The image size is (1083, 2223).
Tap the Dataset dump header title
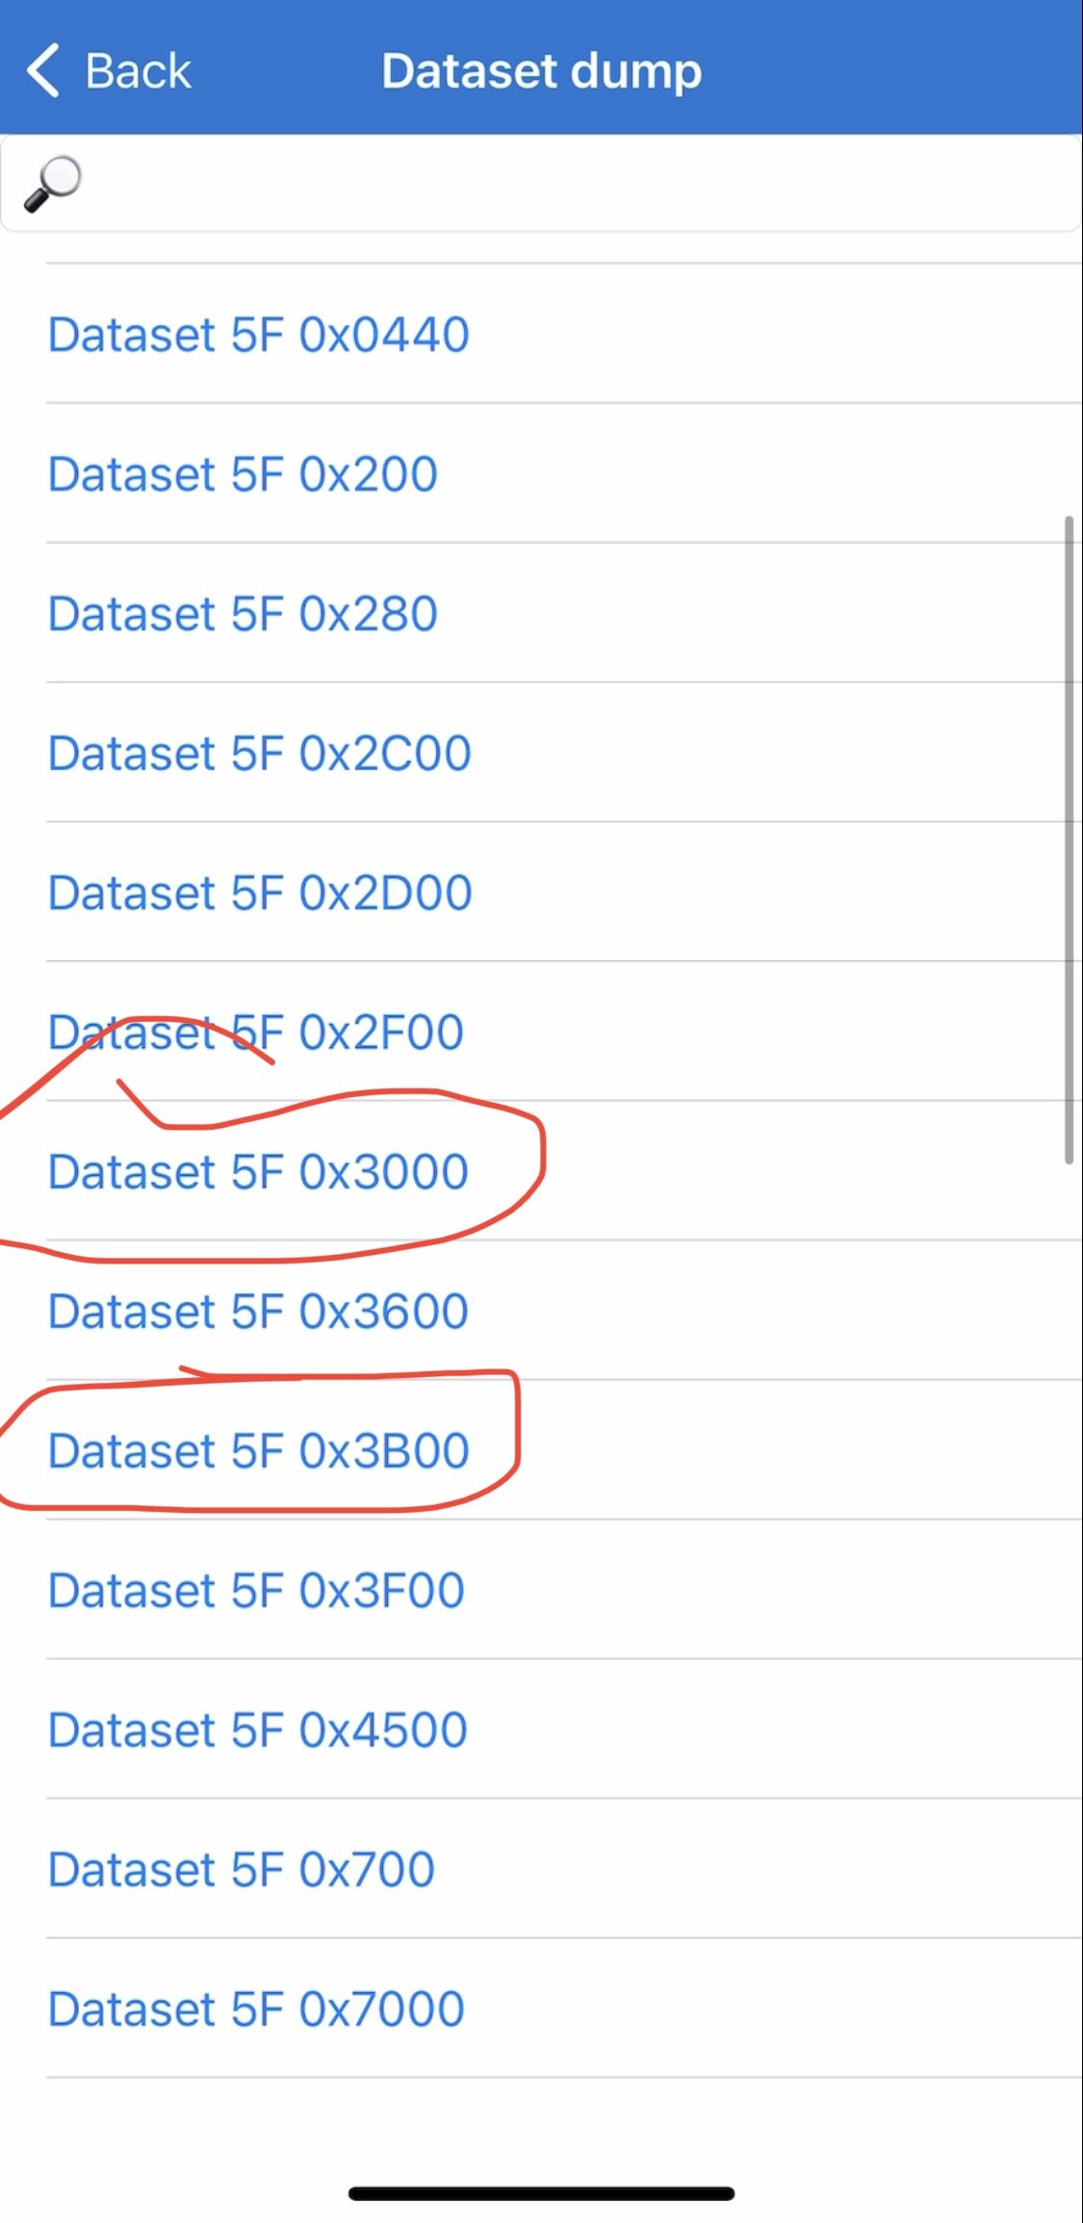[x=541, y=71]
